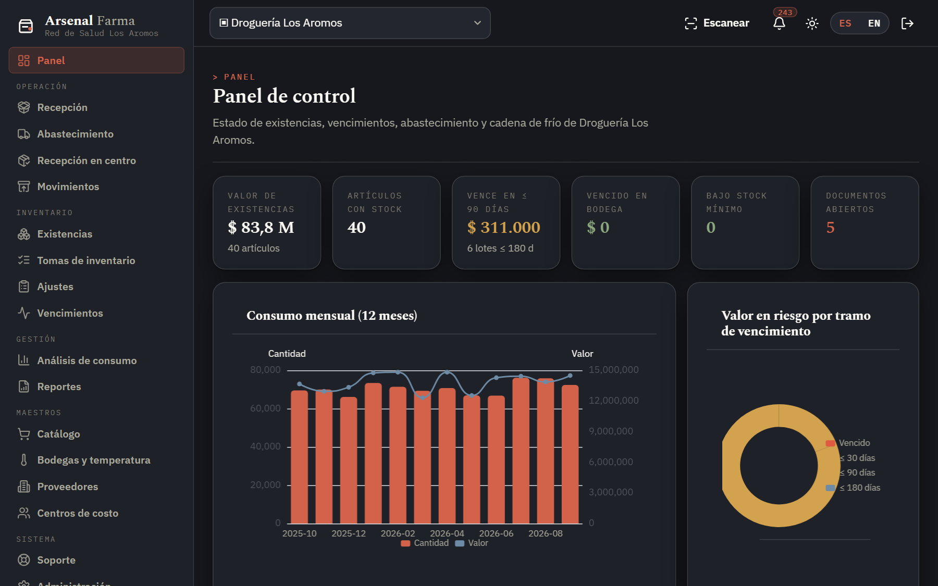Image resolution: width=938 pixels, height=586 pixels.
Task: Toggle the light/dark theme sun button
Action: (812, 23)
